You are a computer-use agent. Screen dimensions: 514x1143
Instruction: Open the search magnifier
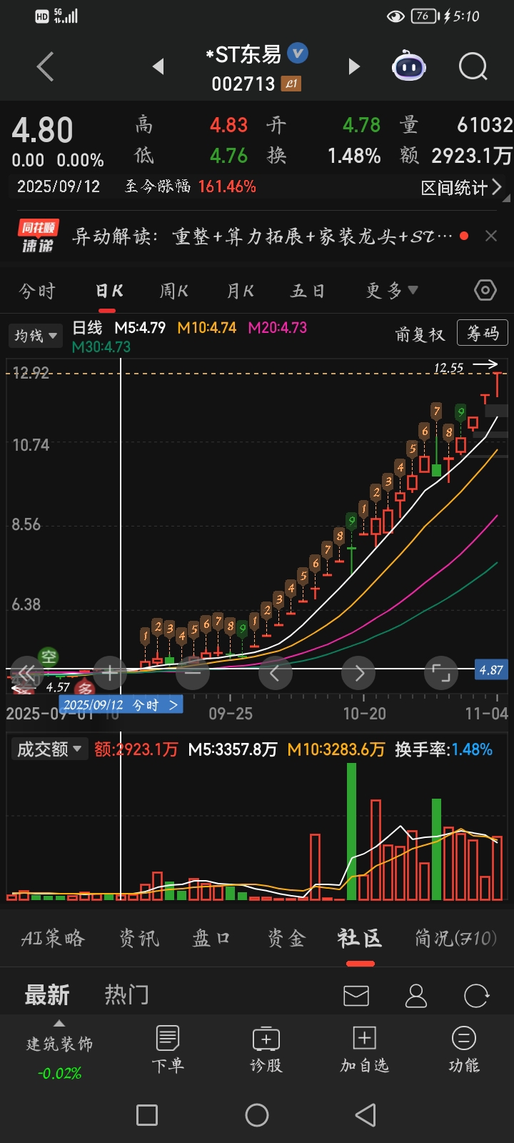click(473, 67)
